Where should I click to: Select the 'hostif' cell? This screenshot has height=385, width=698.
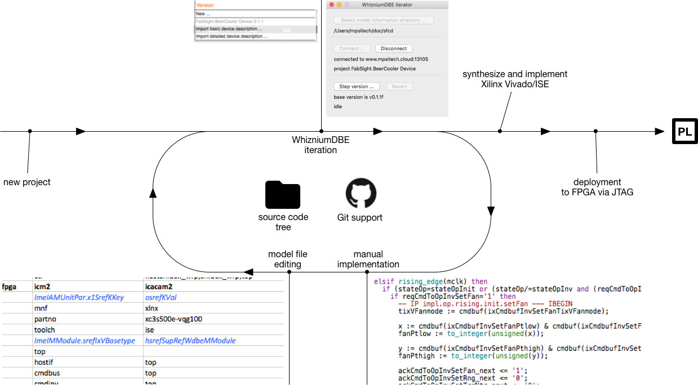click(x=87, y=362)
